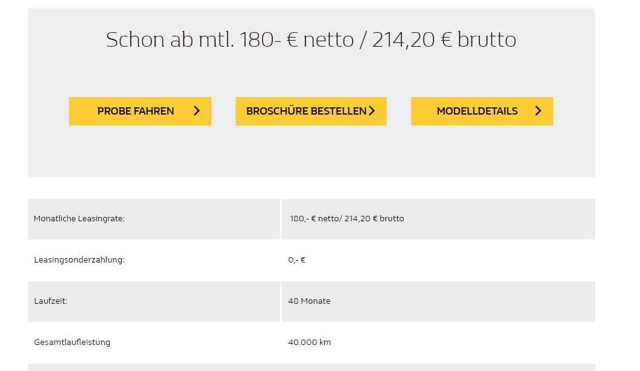Click the PROBE FAHREN button

[x=140, y=111]
